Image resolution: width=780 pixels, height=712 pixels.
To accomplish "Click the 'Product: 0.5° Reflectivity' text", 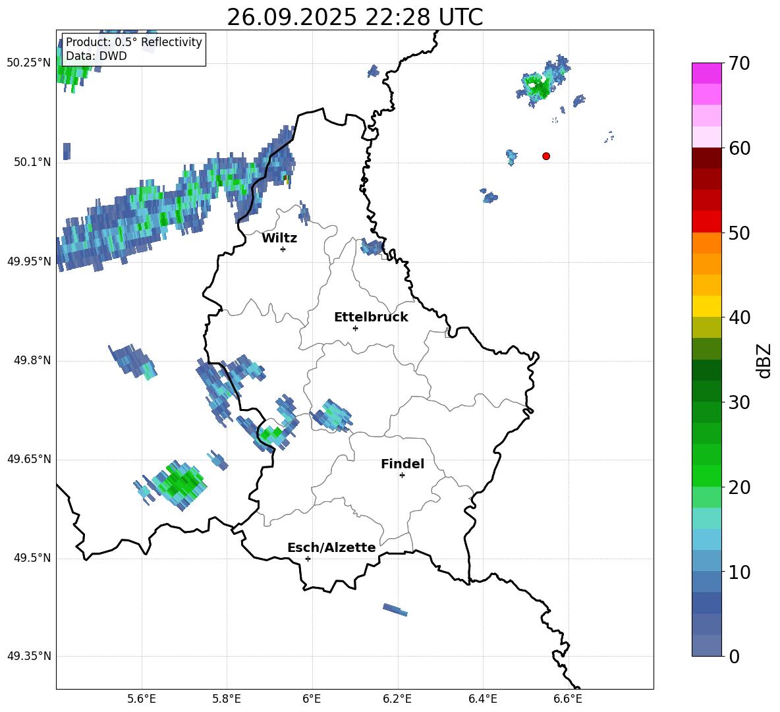I will [134, 41].
